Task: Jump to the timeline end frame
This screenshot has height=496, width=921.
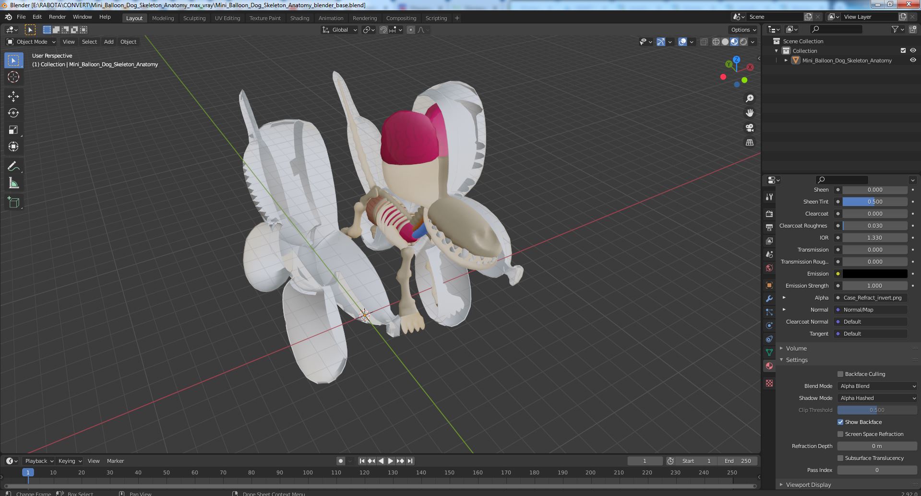Action: [x=410, y=461]
